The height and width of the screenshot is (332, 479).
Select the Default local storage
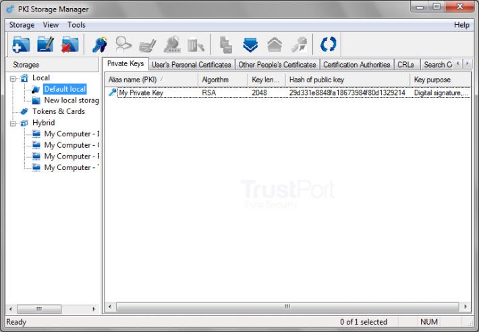(65, 89)
